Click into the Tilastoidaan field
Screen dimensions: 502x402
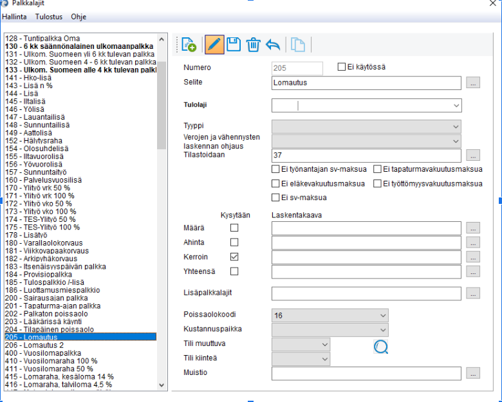tap(366, 155)
